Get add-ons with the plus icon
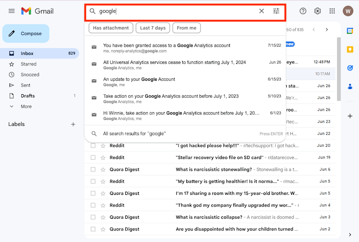Image resolution: width=359 pixels, height=242 pixels. tap(350, 116)
